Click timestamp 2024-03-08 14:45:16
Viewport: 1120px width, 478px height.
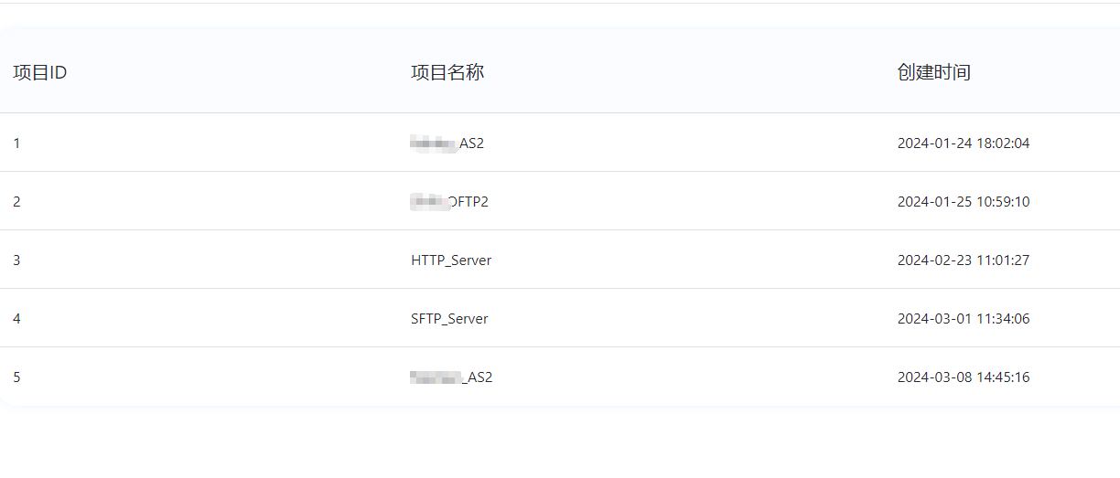pos(963,377)
